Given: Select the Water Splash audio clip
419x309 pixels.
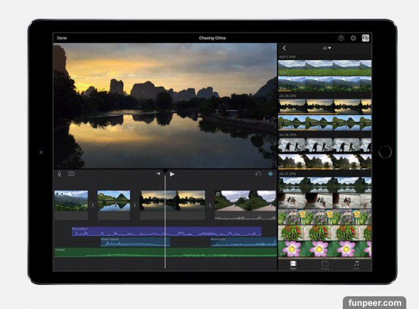Looking at the screenshot, I should [135, 242].
